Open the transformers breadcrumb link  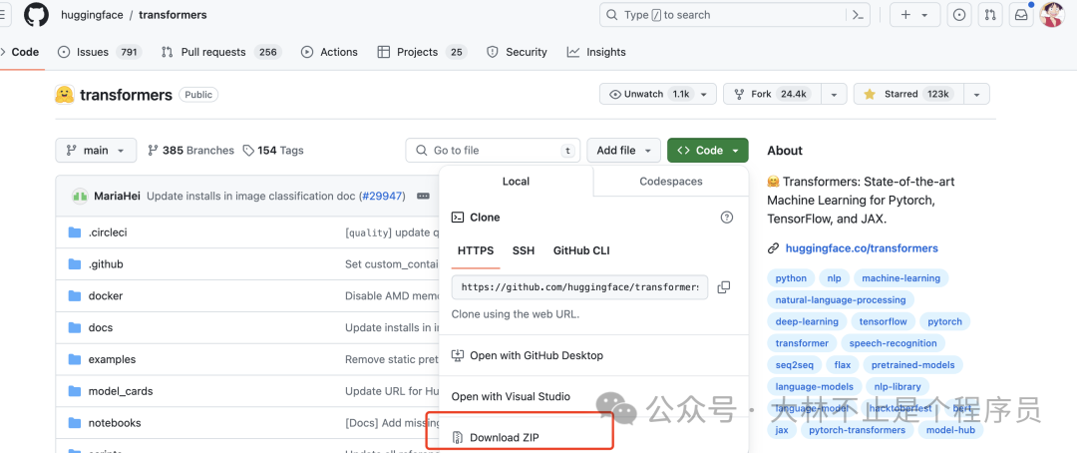tap(173, 14)
